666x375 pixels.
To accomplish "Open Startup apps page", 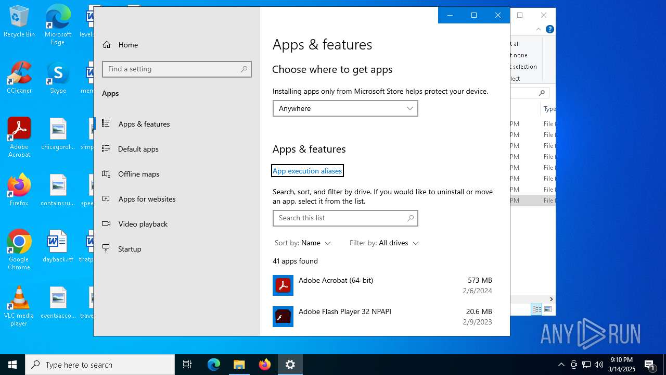I will click(177, 249).
